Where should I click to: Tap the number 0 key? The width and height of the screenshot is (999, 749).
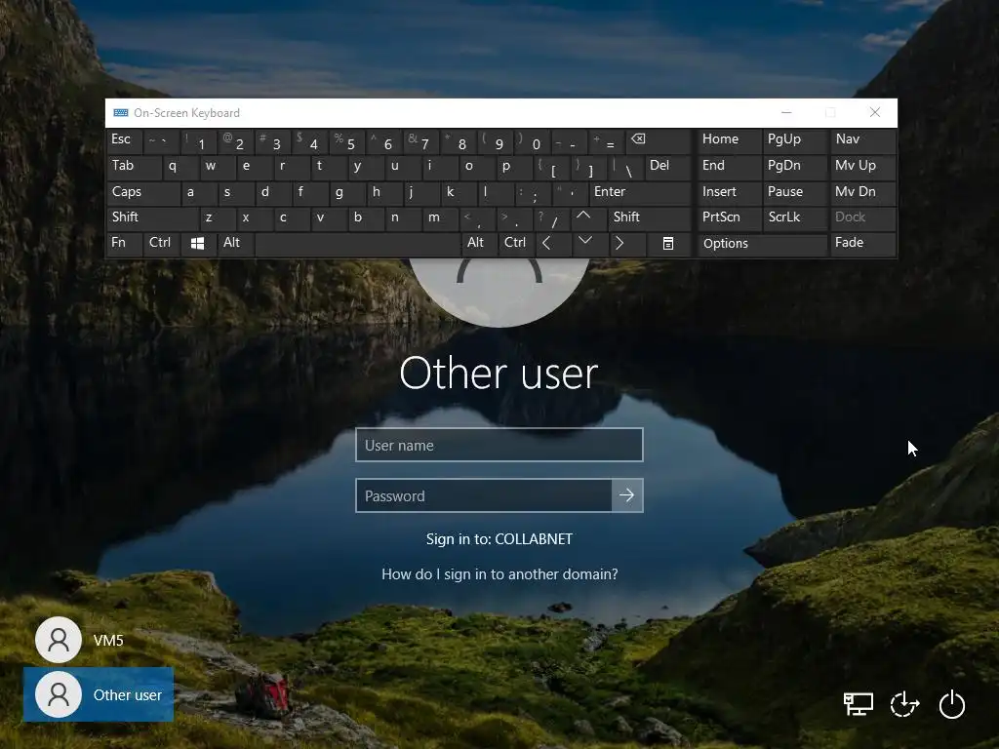tap(533, 140)
